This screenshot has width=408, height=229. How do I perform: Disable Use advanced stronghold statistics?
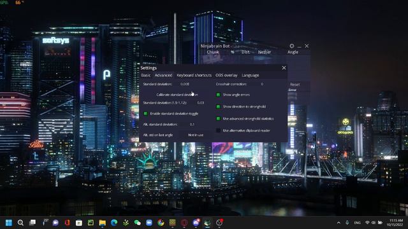(218, 119)
